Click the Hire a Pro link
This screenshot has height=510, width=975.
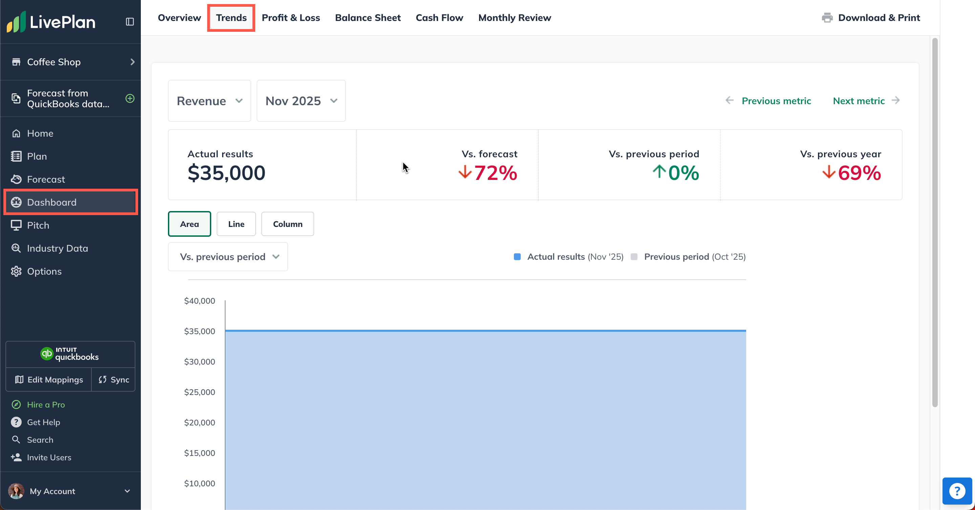[x=46, y=404]
